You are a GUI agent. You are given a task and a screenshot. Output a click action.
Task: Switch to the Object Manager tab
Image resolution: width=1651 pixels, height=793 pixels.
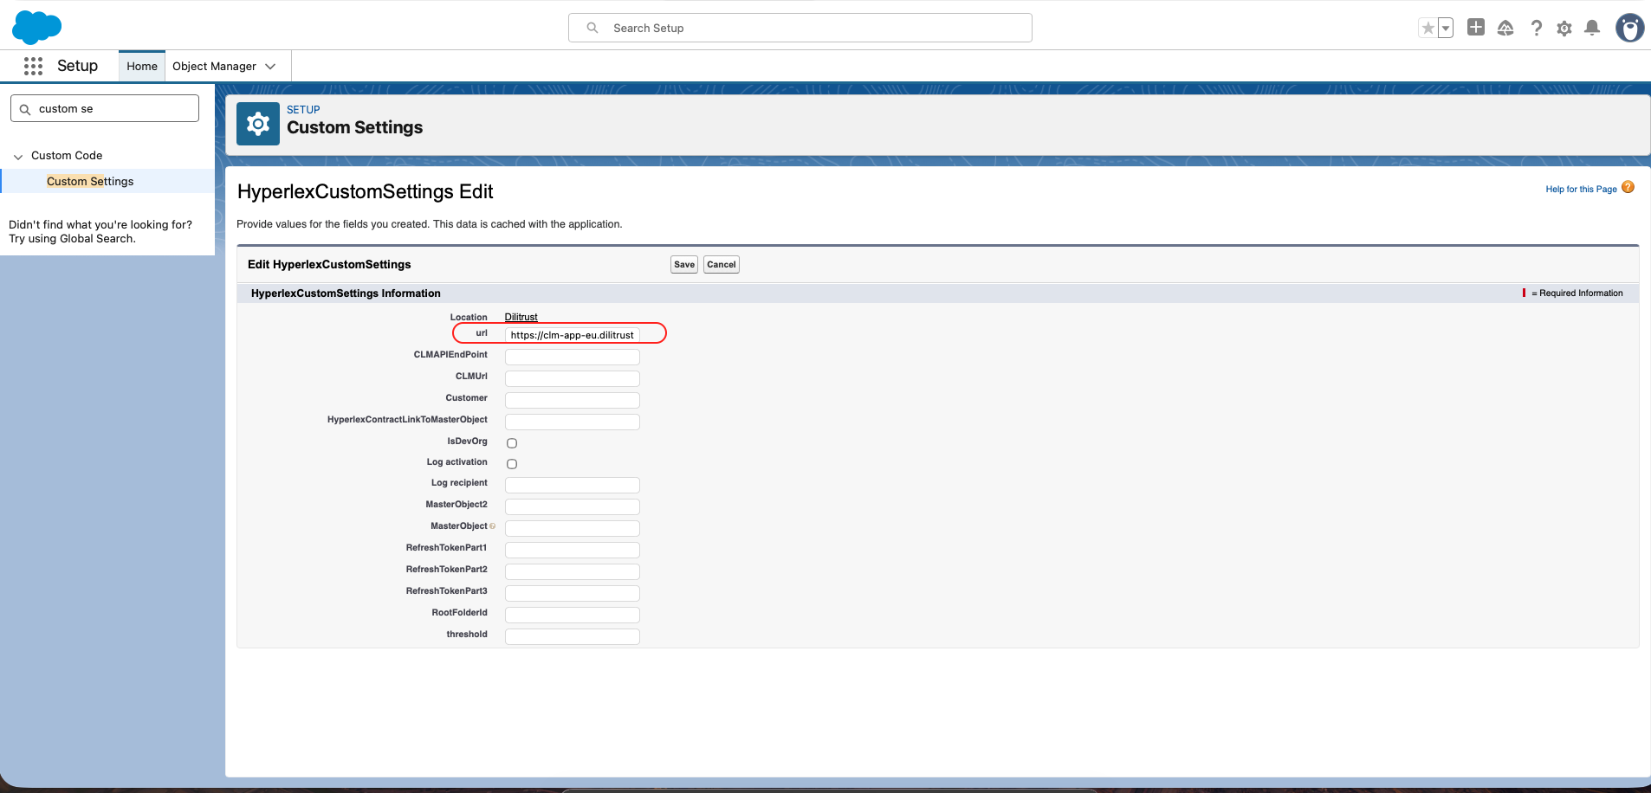pos(214,66)
